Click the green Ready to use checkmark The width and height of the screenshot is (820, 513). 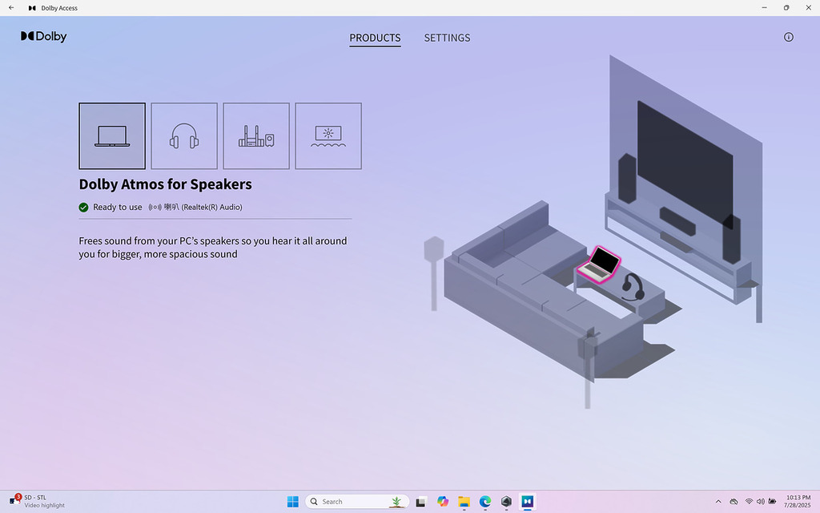[x=83, y=208]
